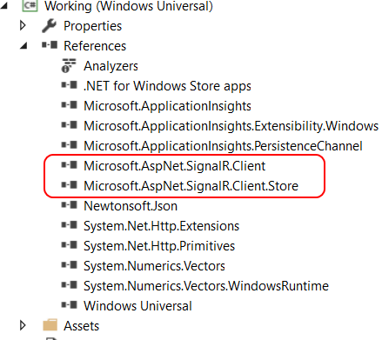382x340 pixels.
Task: Click the reference icon beside Windows Universal
Action: [70, 305]
